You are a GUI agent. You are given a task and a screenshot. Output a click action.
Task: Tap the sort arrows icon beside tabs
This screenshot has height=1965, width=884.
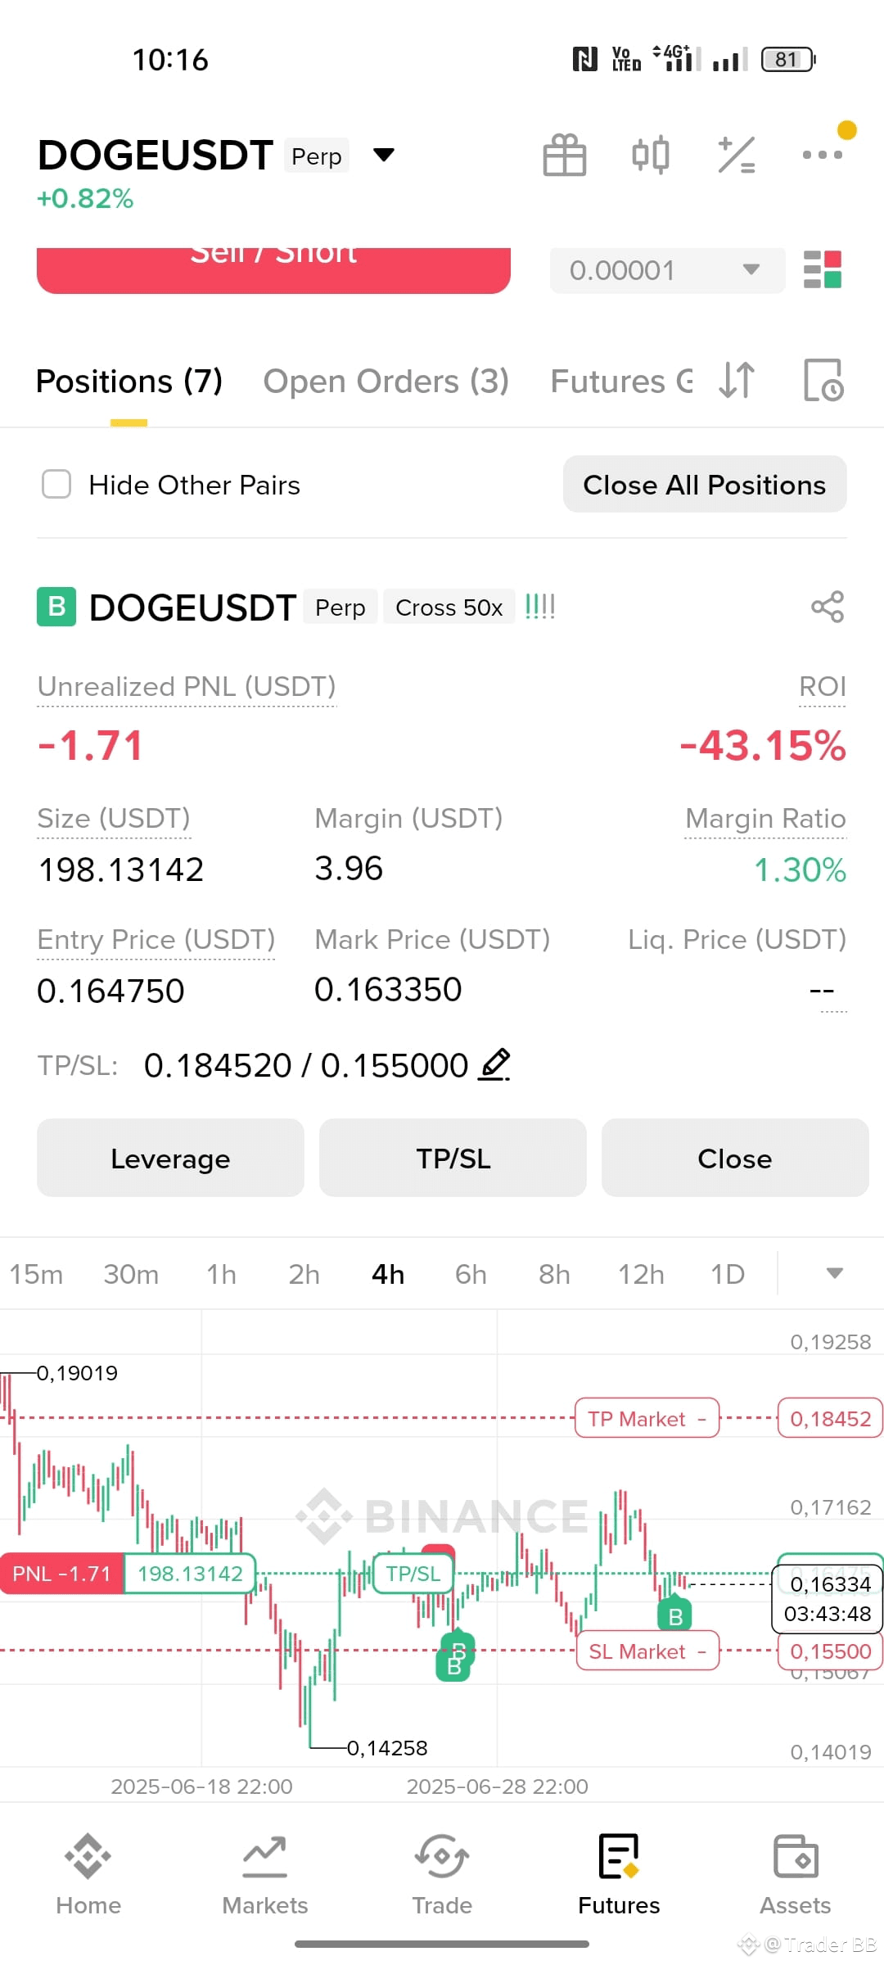[x=737, y=381]
